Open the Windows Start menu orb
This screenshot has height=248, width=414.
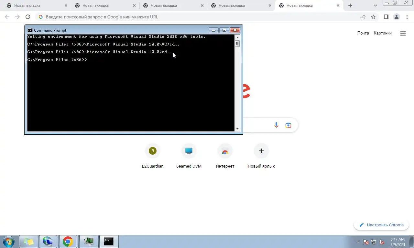(x=8, y=241)
